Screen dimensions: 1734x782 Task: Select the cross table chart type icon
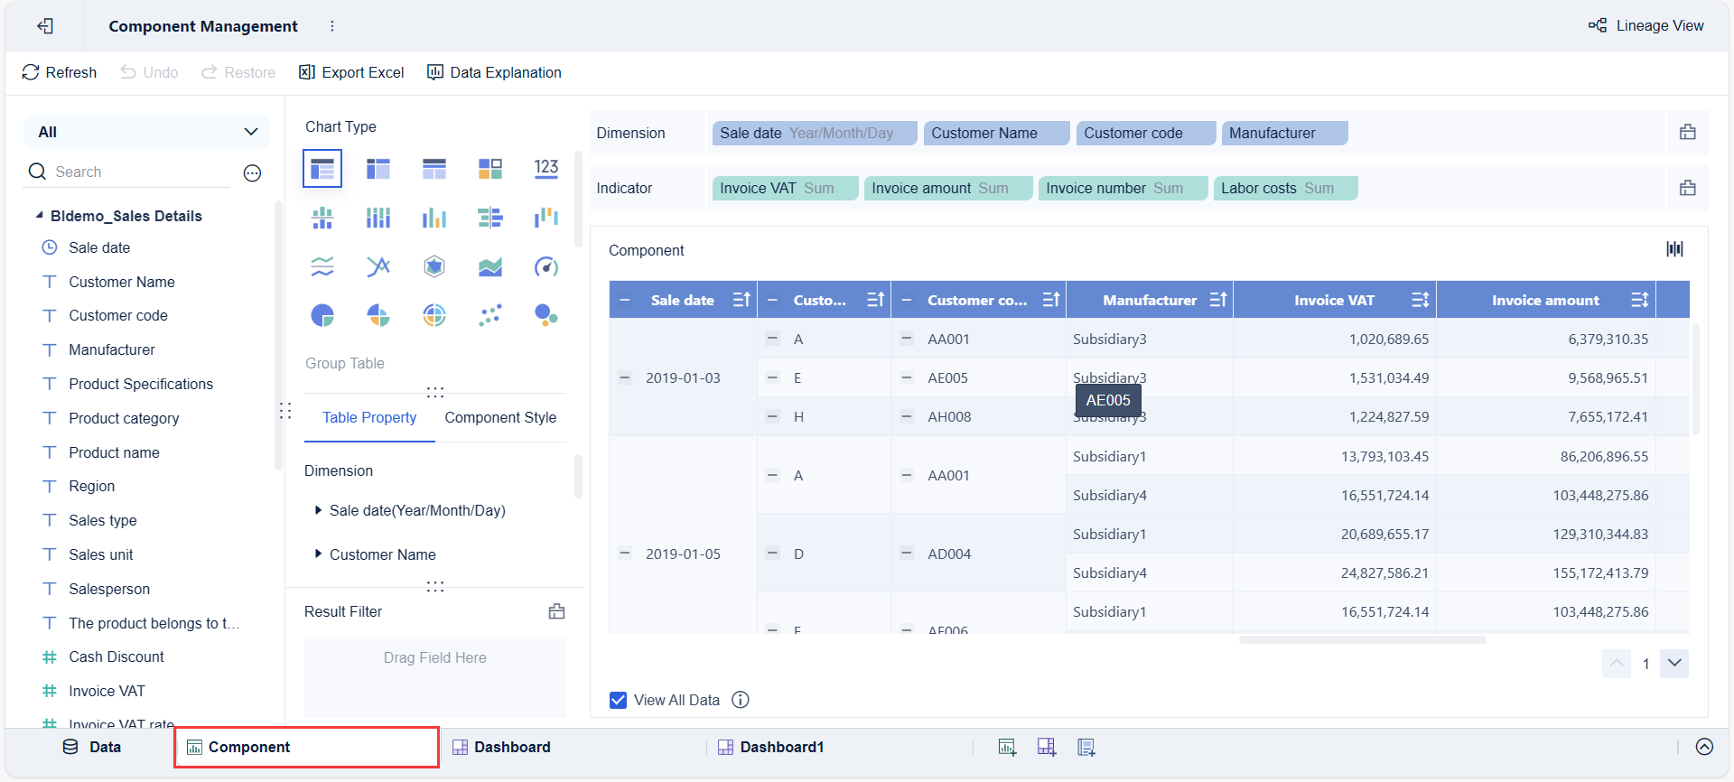[x=378, y=169]
